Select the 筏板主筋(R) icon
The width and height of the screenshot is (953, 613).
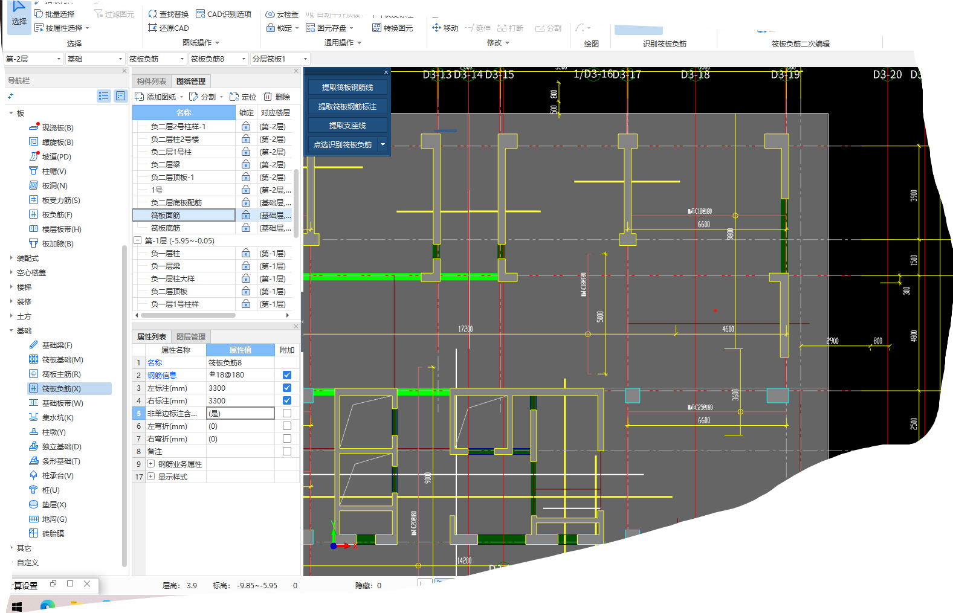click(33, 374)
